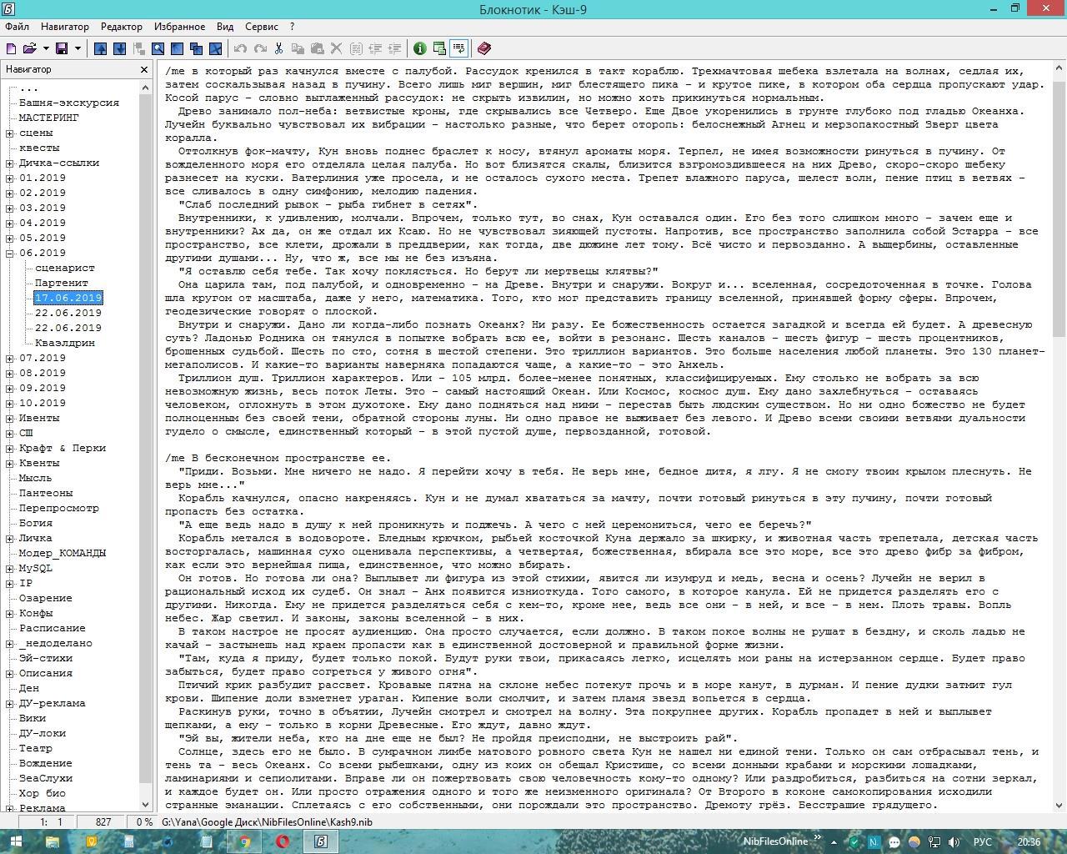Viewport: 1067px width, 854px height.
Task: Open the ? help menu
Action: click(x=292, y=27)
